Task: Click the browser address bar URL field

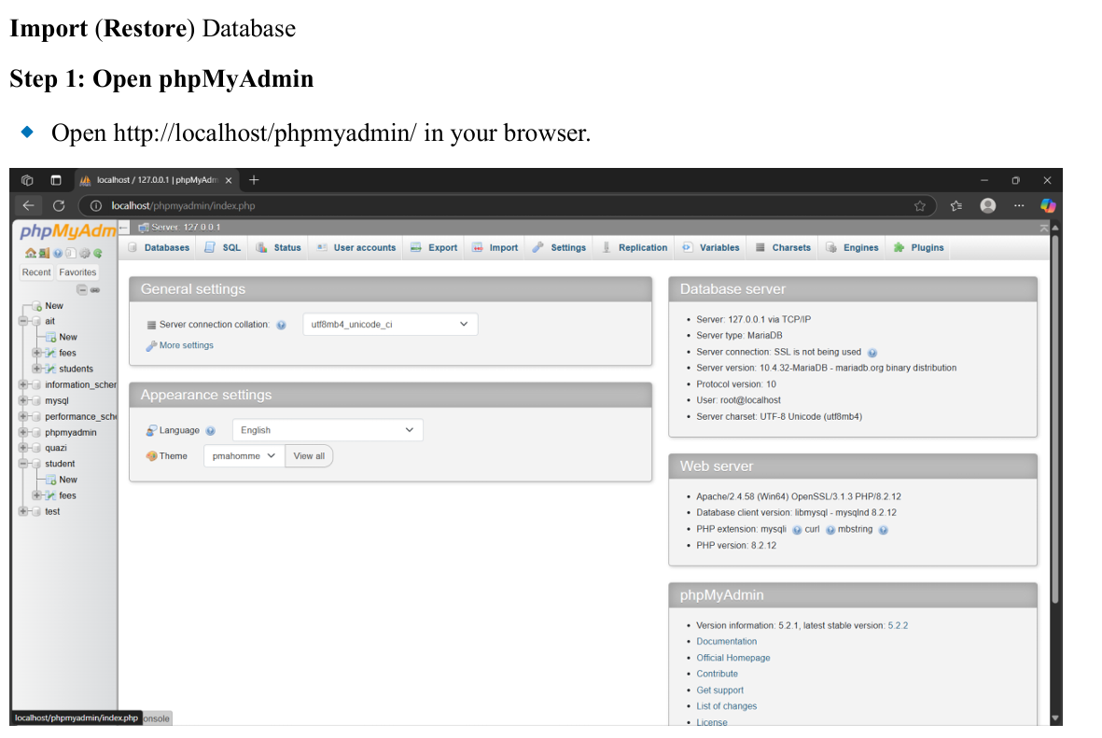Action: coord(506,205)
